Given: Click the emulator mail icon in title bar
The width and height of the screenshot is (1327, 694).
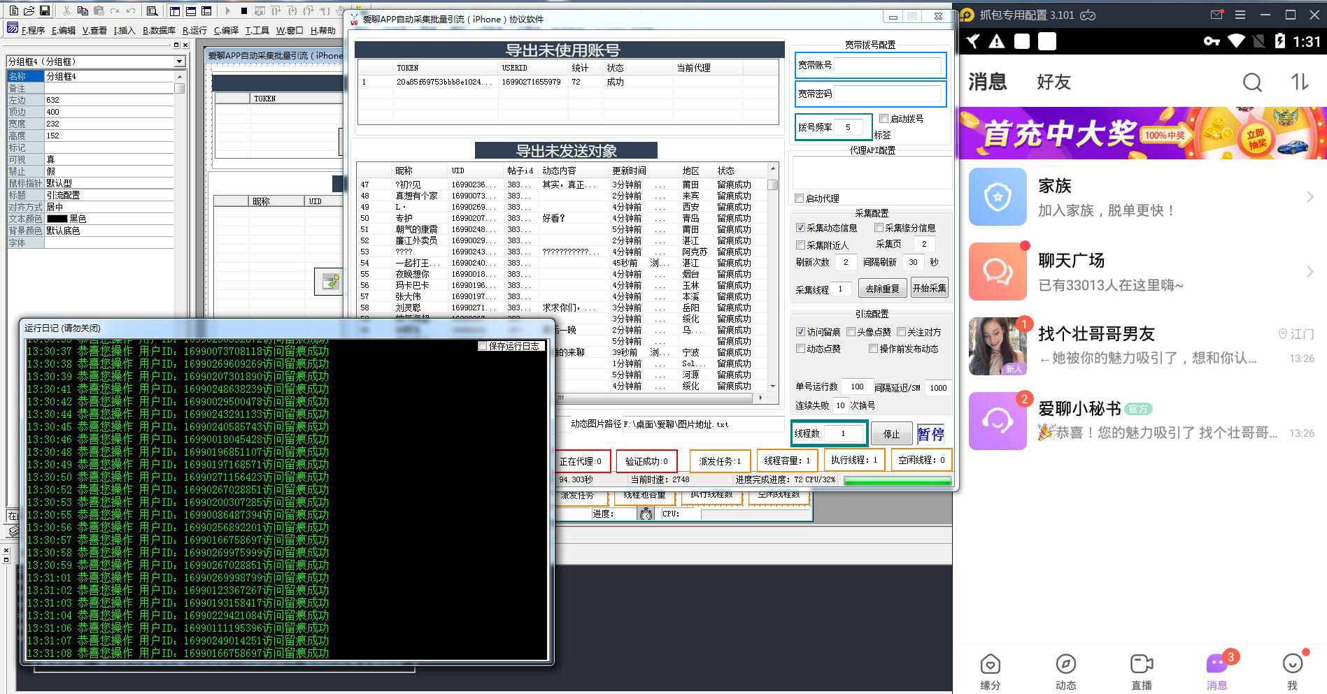Looking at the screenshot, I should pyautogui.click(x=1216, y=15).
